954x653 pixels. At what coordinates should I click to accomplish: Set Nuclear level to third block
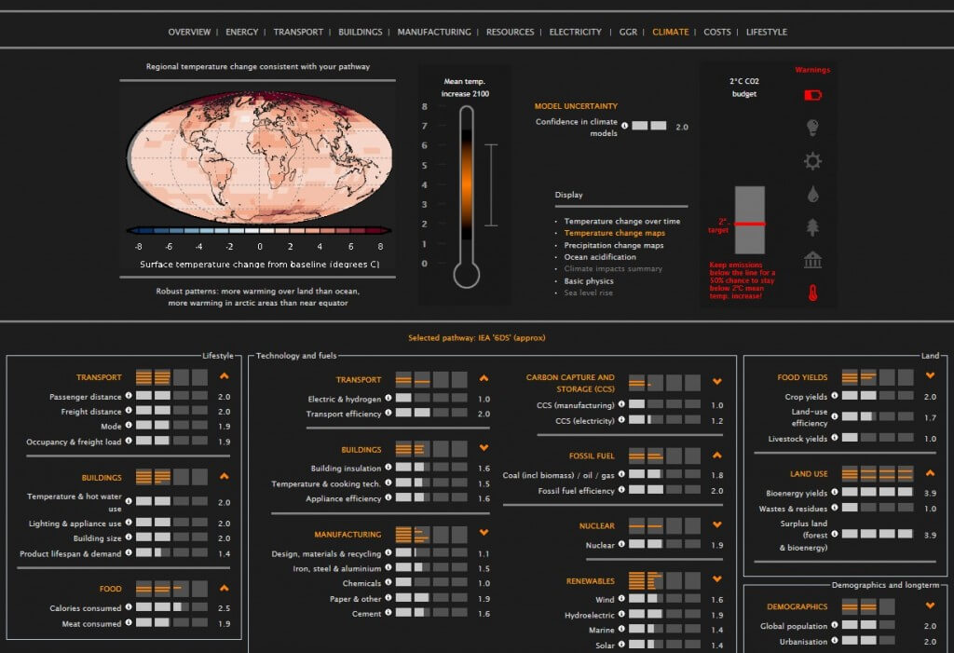pos(674,544)
